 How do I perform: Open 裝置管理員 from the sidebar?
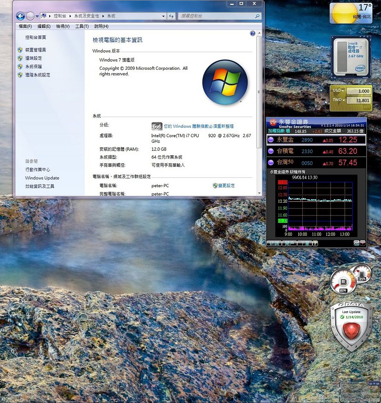tap(36, 50)
